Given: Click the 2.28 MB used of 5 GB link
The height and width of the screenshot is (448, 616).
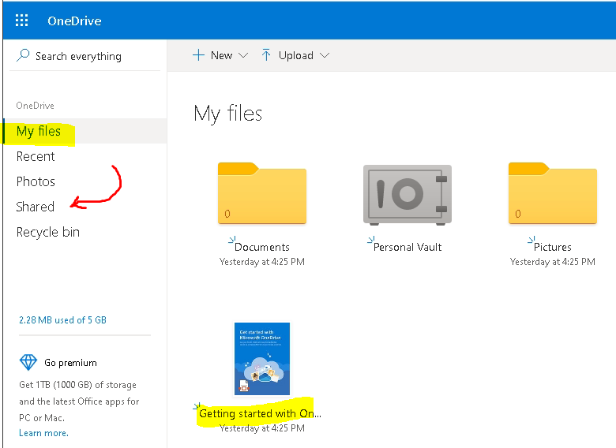Looking at the screenshot, I should coord(63,320).
